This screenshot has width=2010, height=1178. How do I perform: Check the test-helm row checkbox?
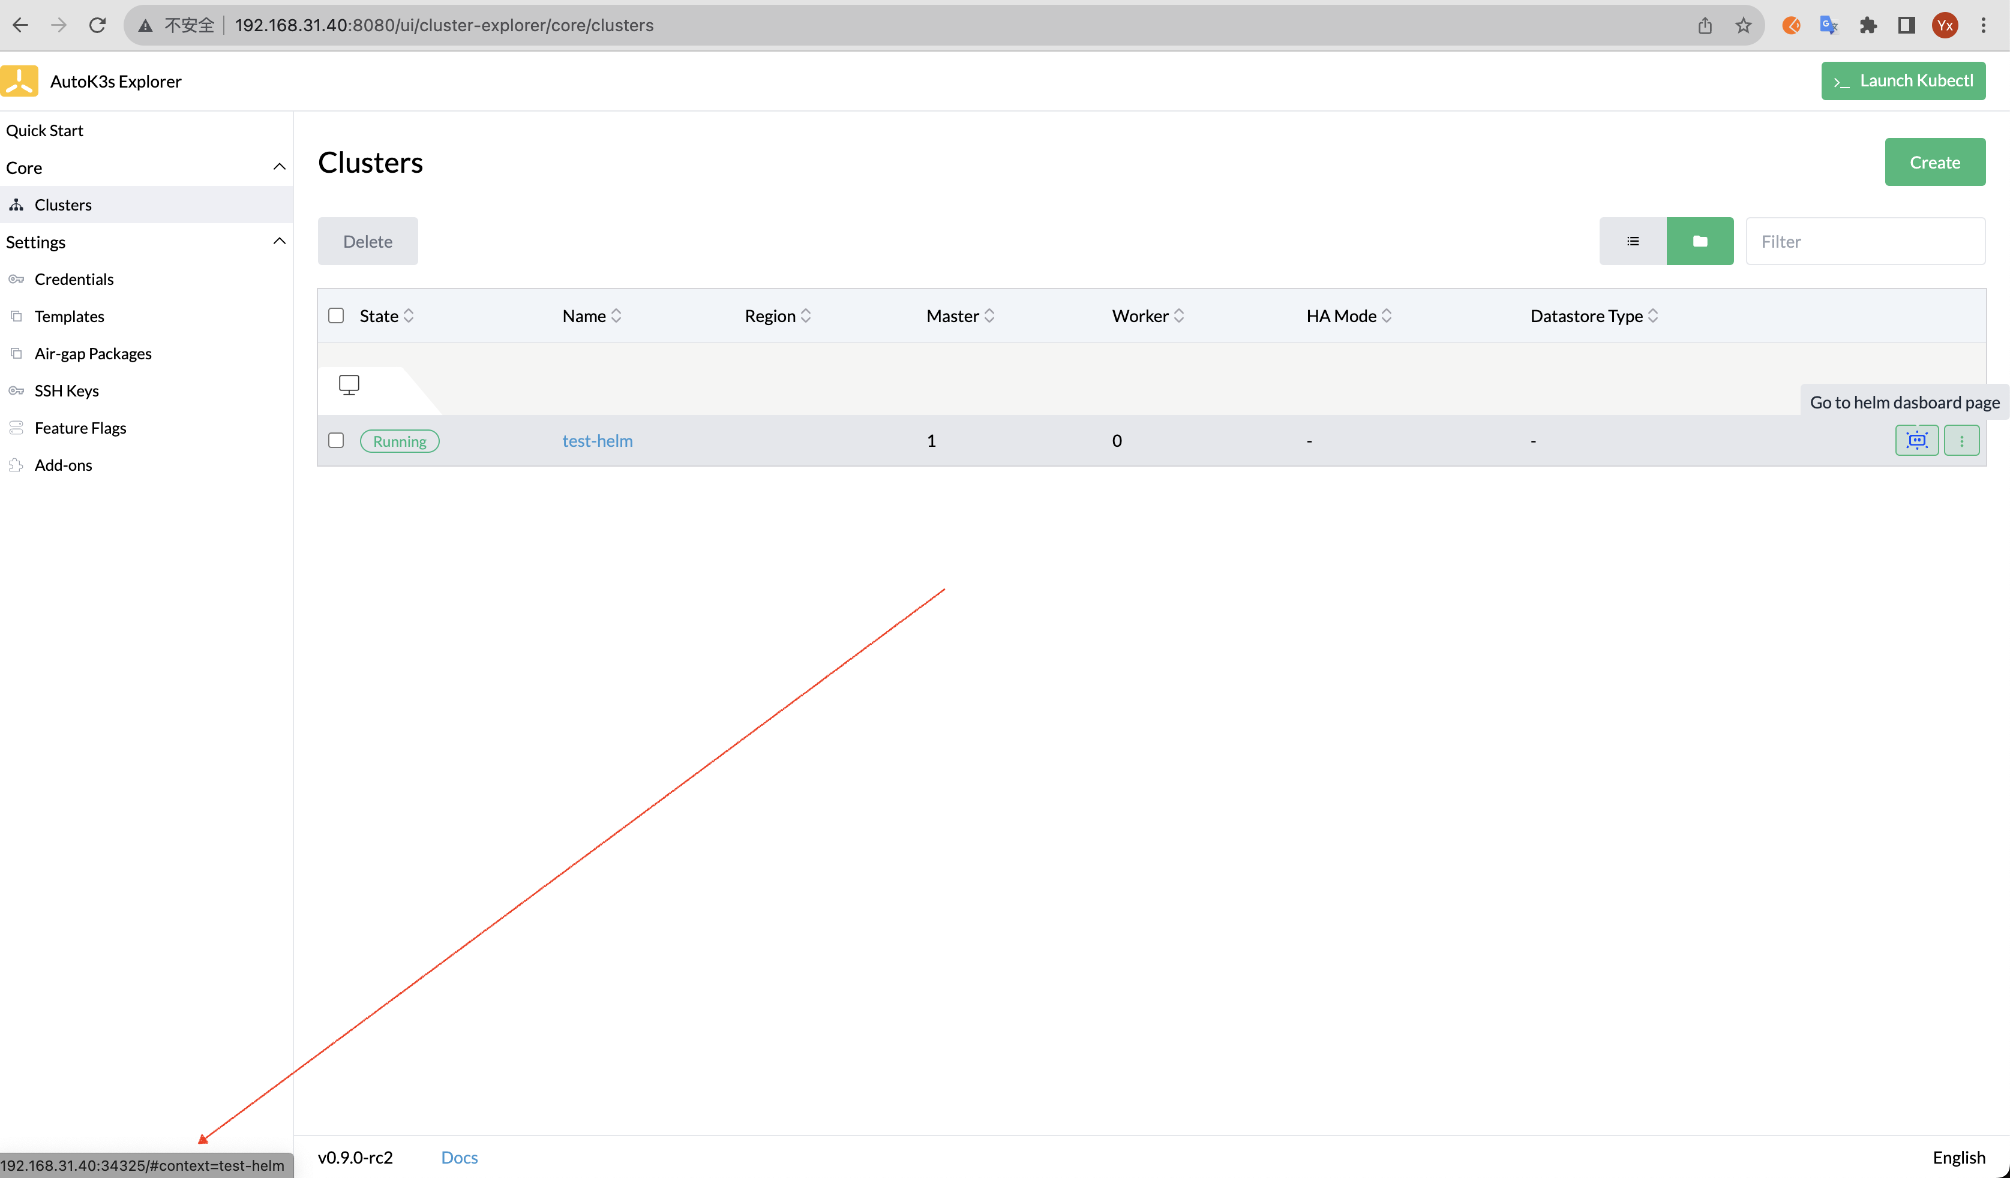(x=336, y=440)
